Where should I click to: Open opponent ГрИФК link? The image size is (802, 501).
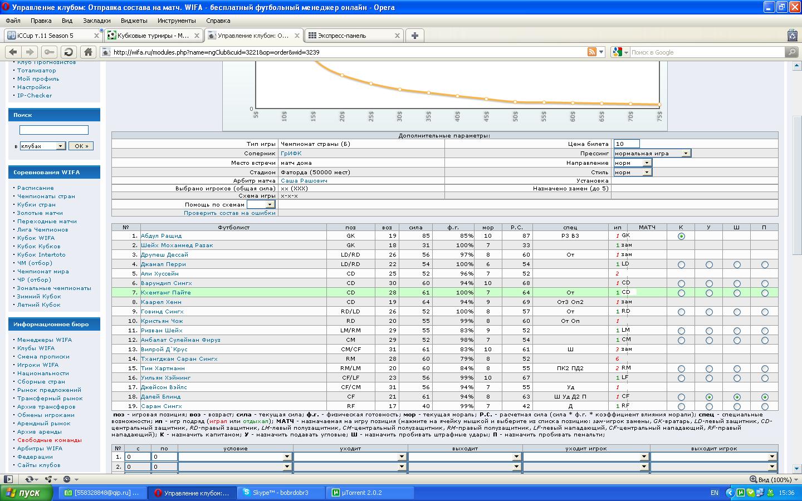291,153
